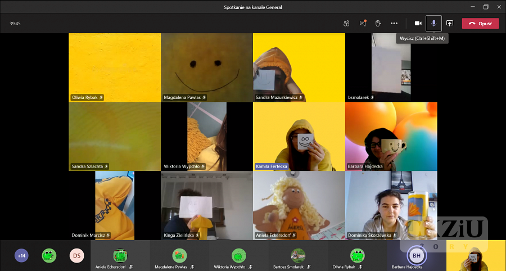Select Aniela Eckersdorf's doll video tile
The height and width of the screenshot is (271, 506).
click(299, 205)
